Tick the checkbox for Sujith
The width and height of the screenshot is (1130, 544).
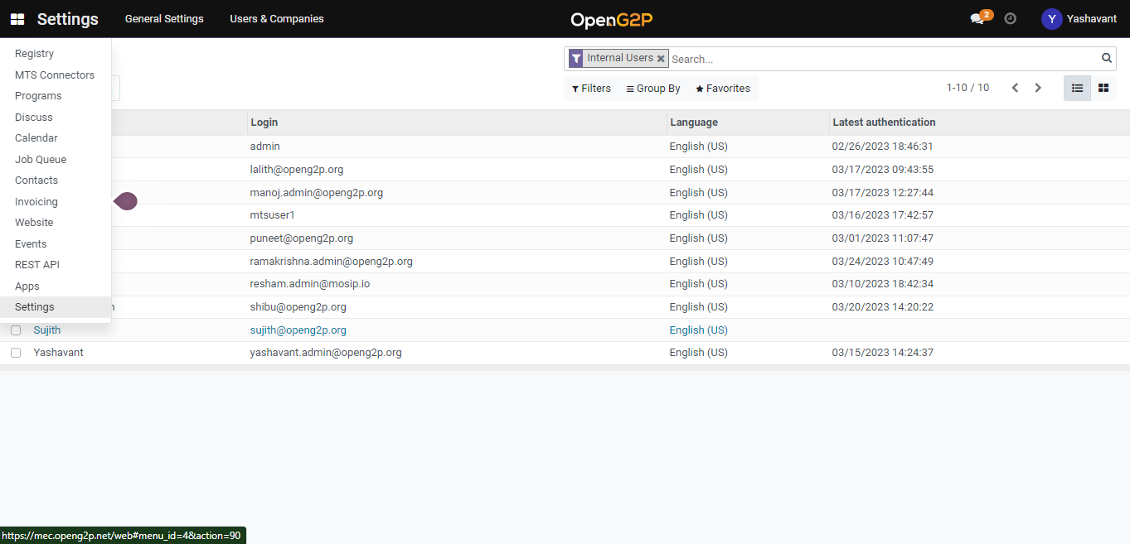point(16,330)
